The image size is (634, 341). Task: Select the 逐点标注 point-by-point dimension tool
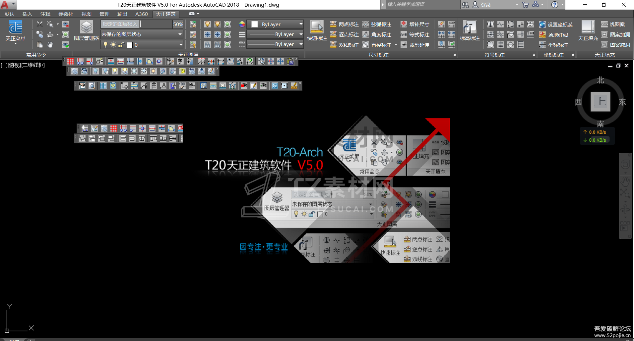pos(344,35)
